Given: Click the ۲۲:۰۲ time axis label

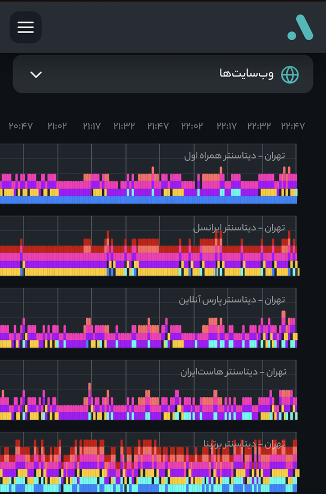Looking at the screenshot, I should 192,126.
